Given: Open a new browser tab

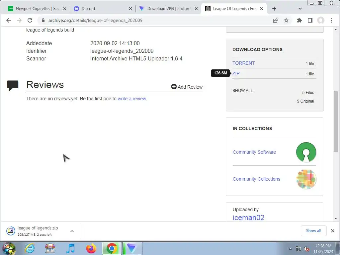Looking at the screenshot, I should point(274,9).
